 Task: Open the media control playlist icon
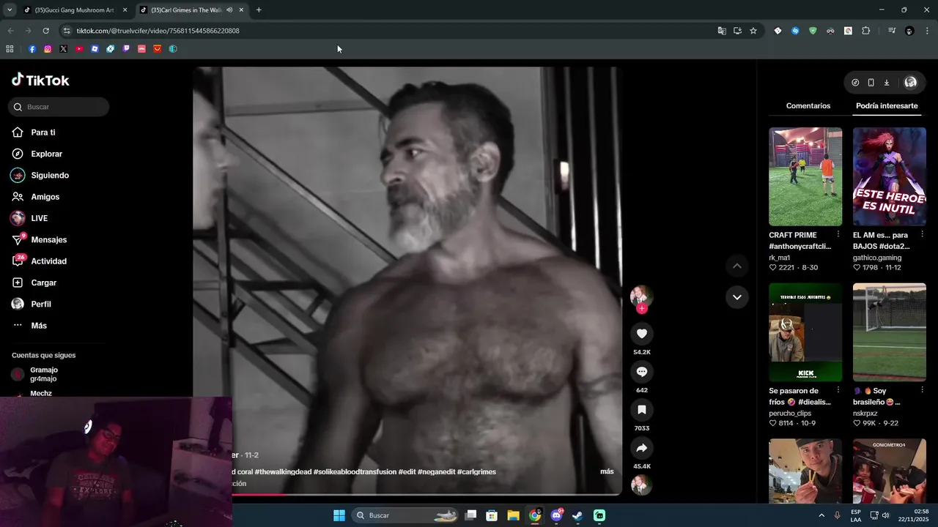pyautogui.click(x=891, y=31)
